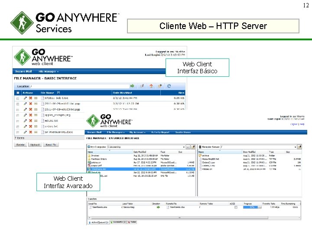
Task: Expand My Computer path dropdown arrow
Action: click(184, 147)
